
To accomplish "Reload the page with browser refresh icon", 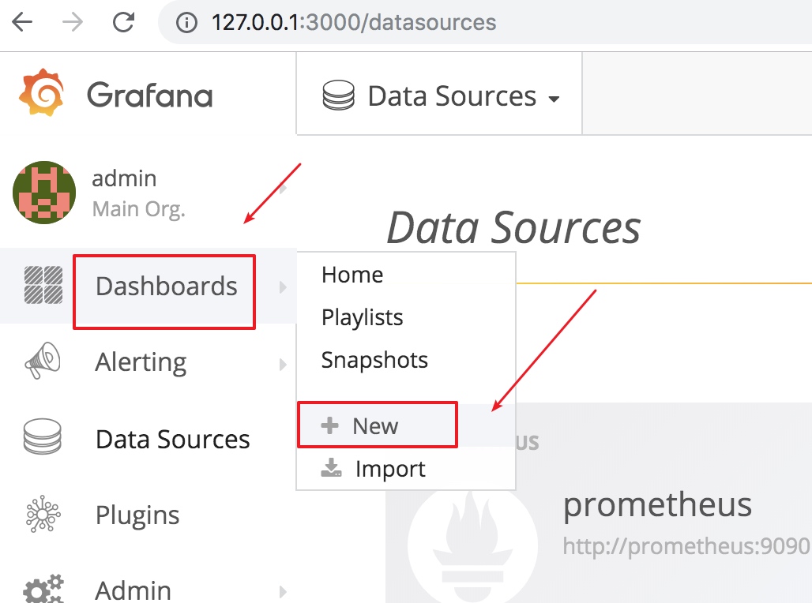I will (x=124, y=22).
